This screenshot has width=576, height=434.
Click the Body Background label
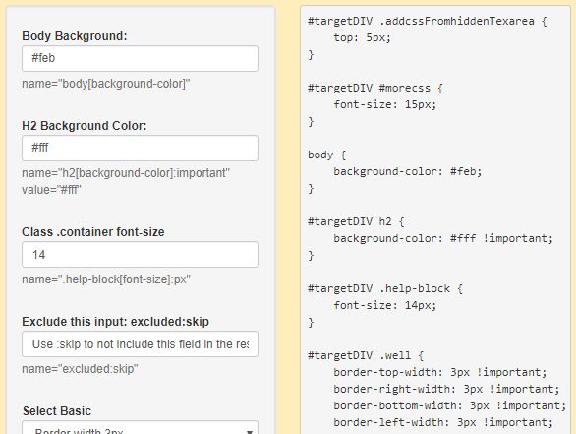(x=75, y=36)
